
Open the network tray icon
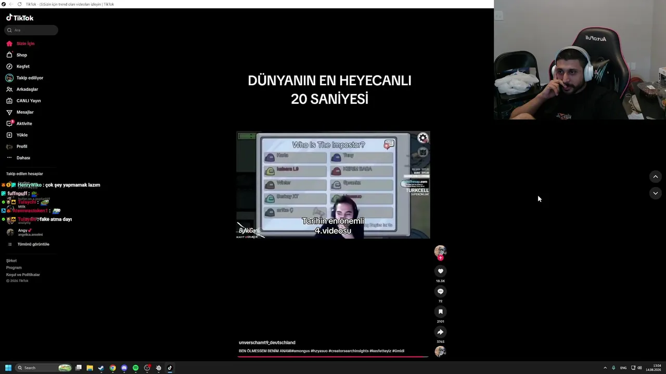tap(633, 368)
